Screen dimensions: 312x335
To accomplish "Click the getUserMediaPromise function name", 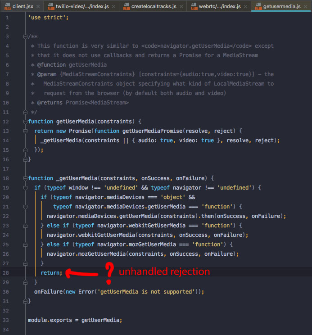I will click(152, 131).
